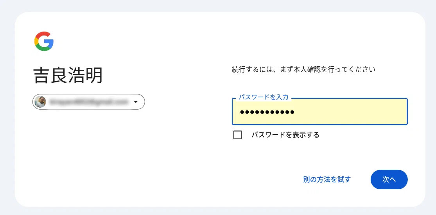Select the blurred email address chip
The height and width of the screenshot is (215, 436).
tap(89, 102)
